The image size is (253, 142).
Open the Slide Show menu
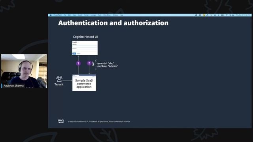[107, 15]
